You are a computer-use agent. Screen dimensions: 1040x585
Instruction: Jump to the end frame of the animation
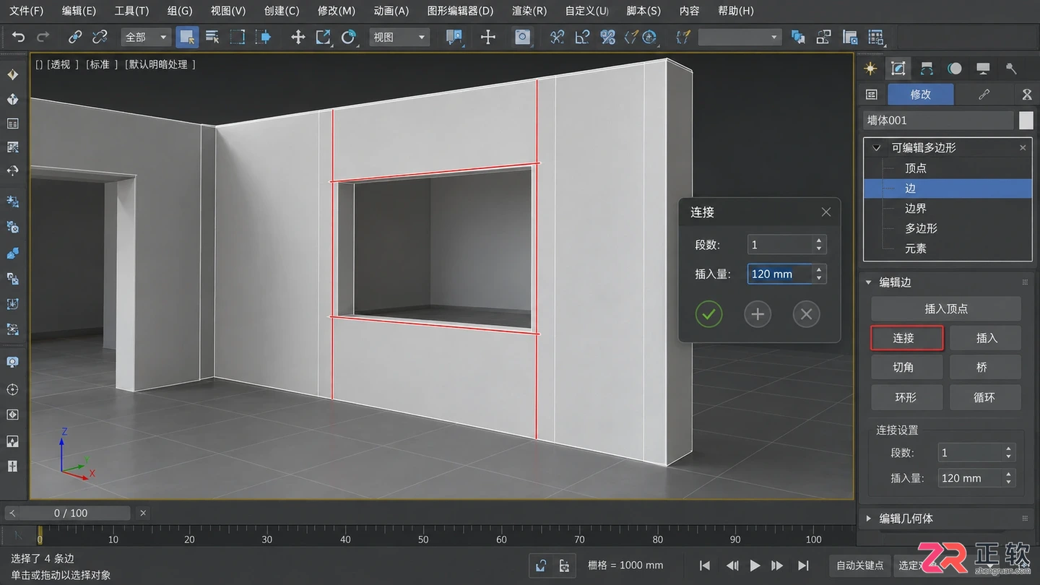click(x=803, y=565)
